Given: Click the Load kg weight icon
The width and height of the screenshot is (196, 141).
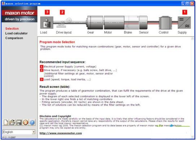Looking at the screenshot, I should [x=47, y=23].
